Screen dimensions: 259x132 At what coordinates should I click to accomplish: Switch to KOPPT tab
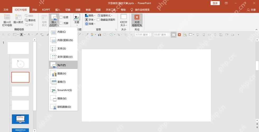pos(46,10)
